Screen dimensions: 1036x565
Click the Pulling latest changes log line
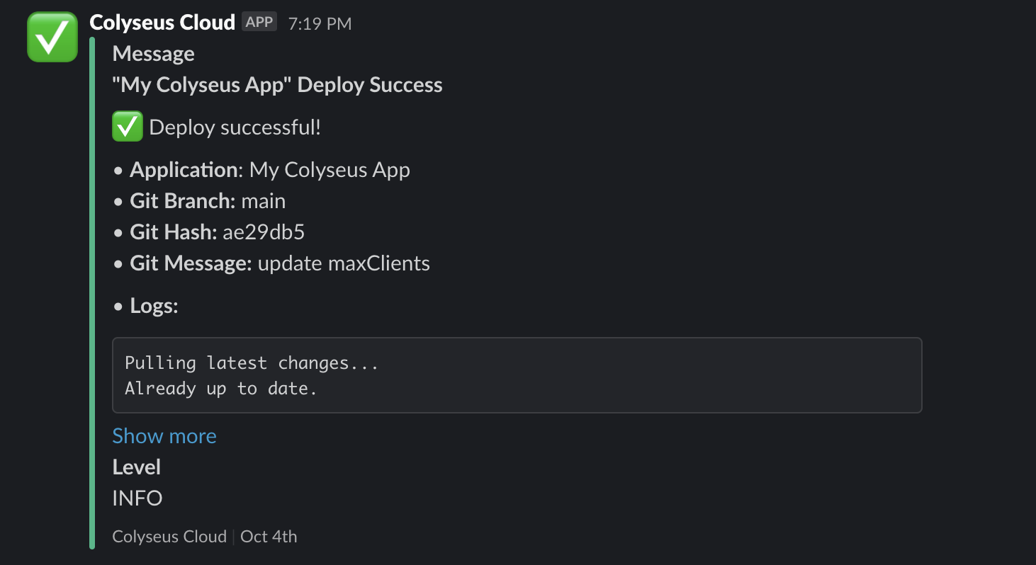[252, 363]
